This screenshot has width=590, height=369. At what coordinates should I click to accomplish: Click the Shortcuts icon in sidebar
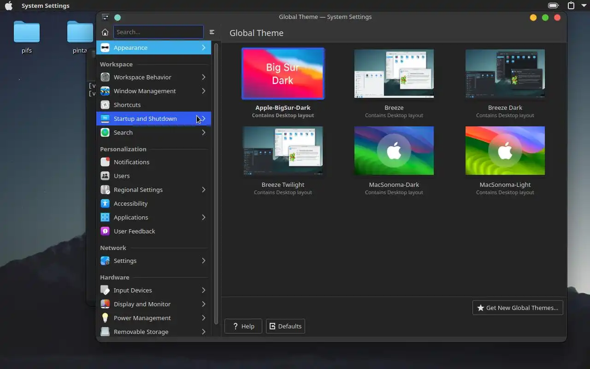point(105,105)
